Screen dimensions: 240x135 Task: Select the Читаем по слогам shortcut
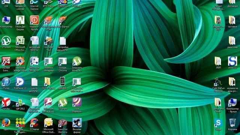(x=20, y=5)
